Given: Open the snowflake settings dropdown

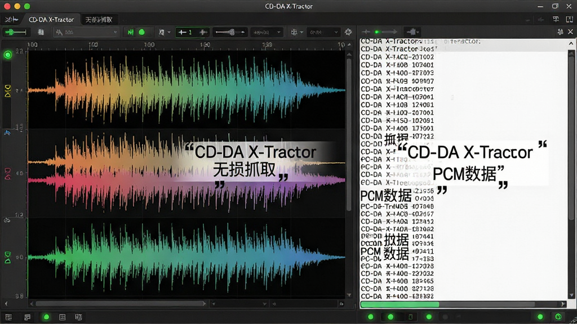Looking at the screenshot, I should pos(296,32).
